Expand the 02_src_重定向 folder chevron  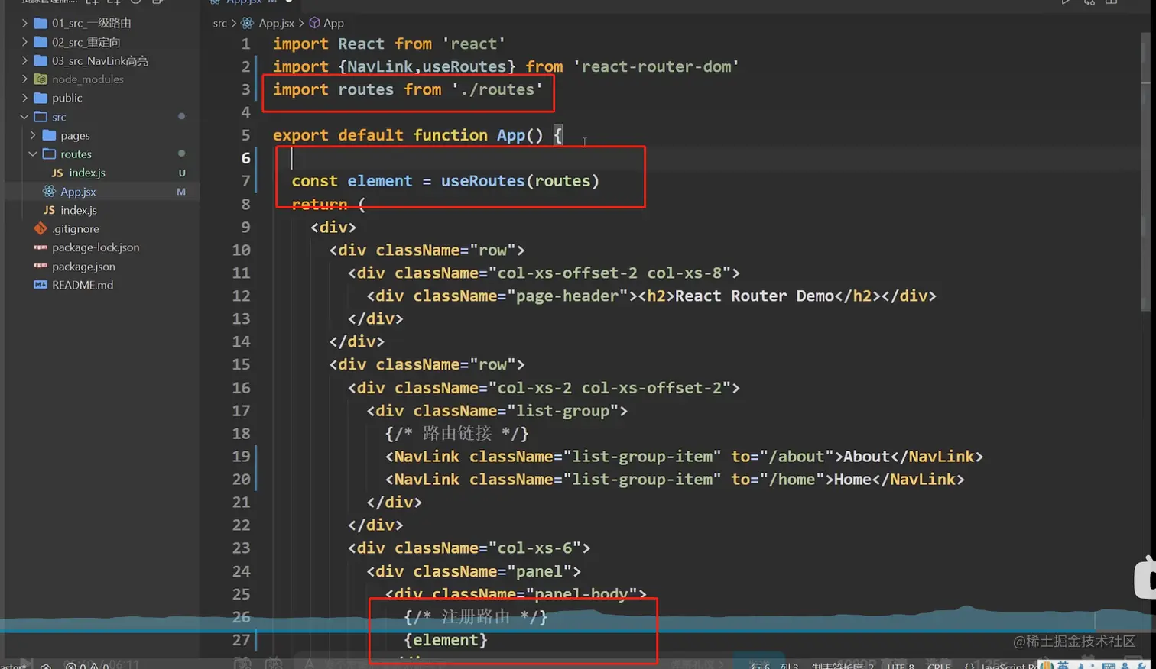click(24, 42)
